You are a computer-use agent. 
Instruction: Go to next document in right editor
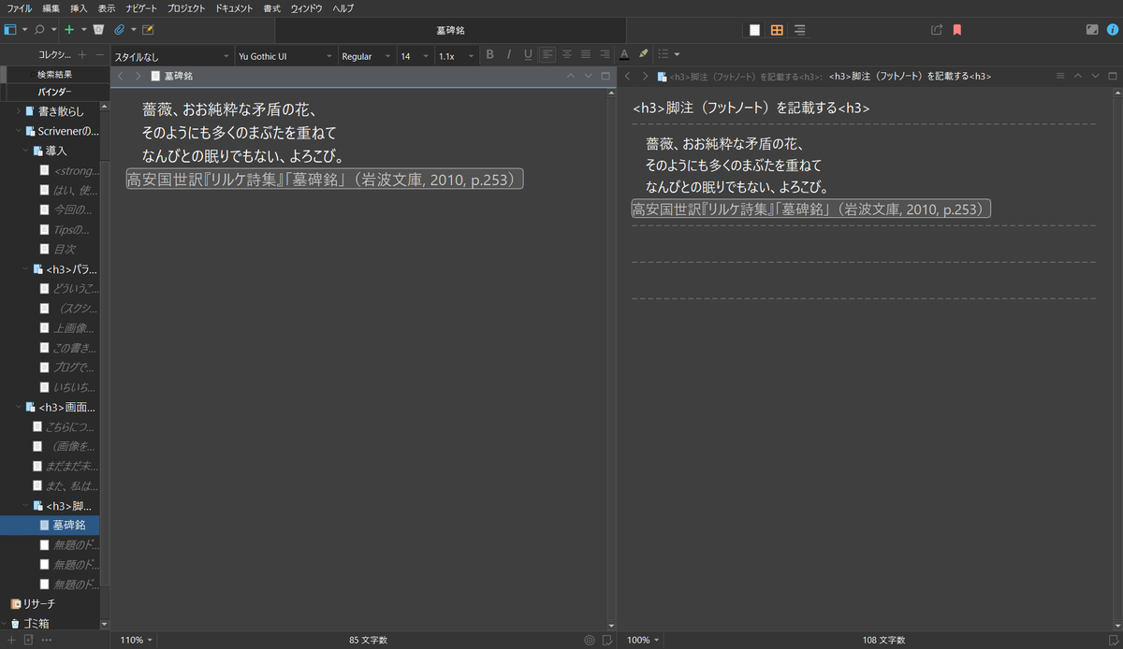(1095, 76)
